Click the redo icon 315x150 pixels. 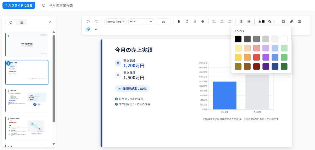pyautogui.click(x=96, y=22)
